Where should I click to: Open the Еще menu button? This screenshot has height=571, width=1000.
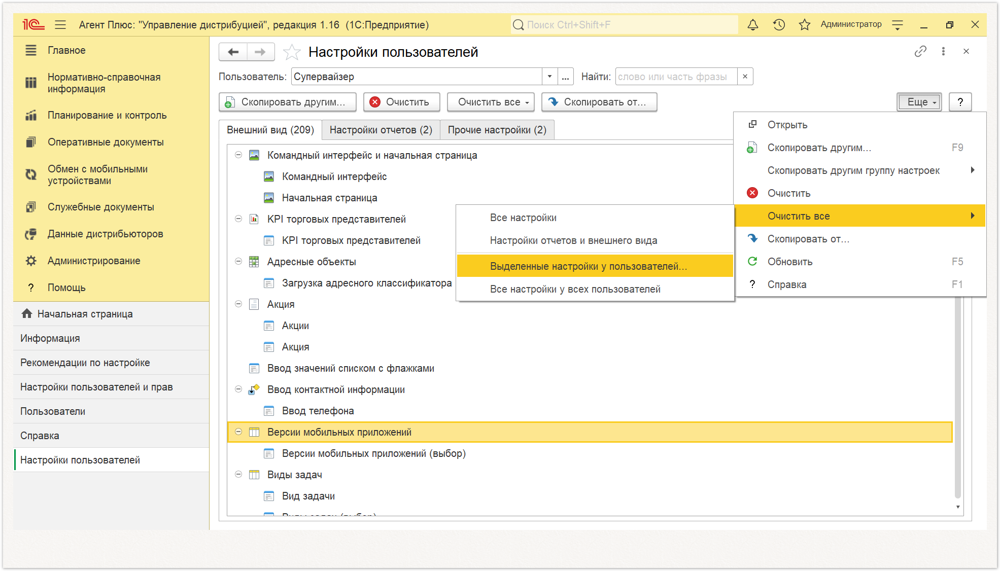tap(919, 102)
